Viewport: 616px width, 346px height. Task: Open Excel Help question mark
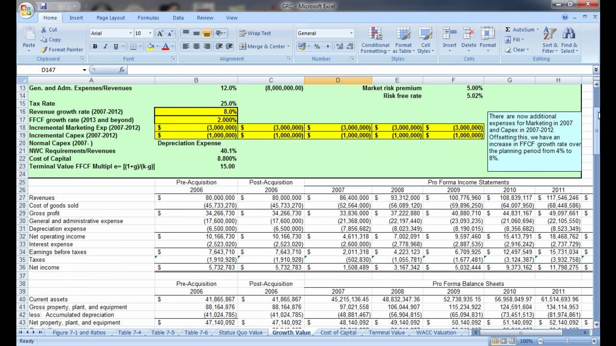pos(565,17)
